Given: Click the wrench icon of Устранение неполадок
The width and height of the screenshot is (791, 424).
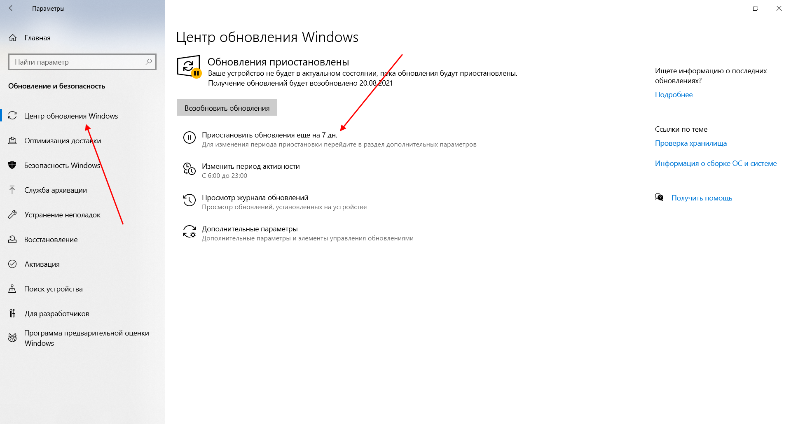Looking at the screenshot, I should tap(12, 214).
